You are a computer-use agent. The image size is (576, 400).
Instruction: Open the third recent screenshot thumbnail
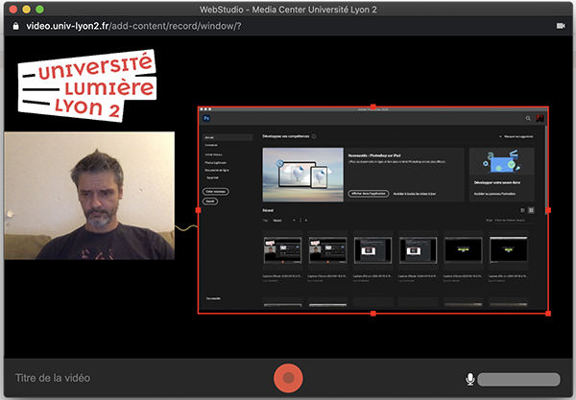coord(372,250)
